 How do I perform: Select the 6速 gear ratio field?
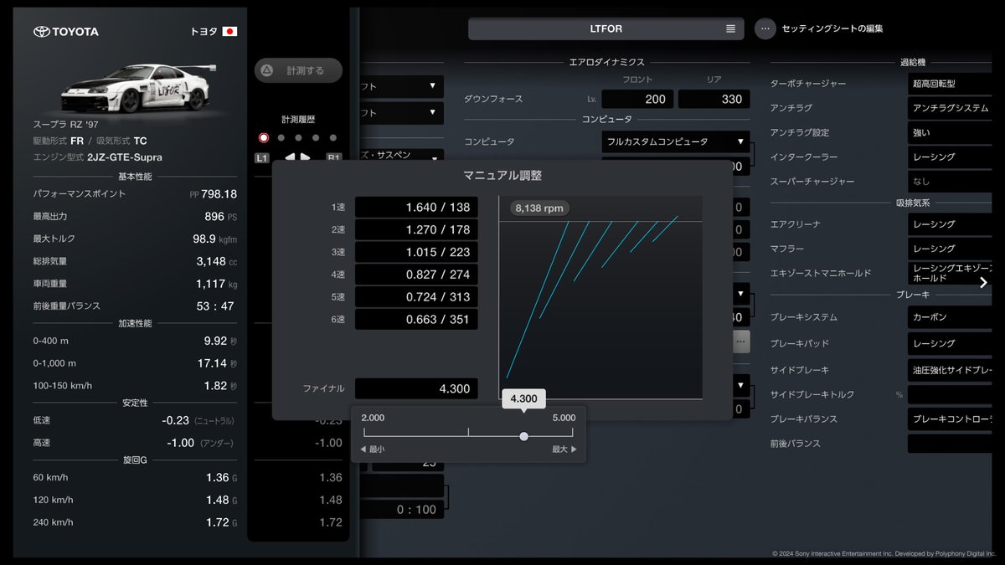[x=416, y=319]
